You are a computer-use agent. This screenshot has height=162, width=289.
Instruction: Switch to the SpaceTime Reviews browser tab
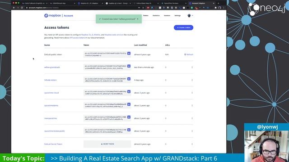pos(173,3)
